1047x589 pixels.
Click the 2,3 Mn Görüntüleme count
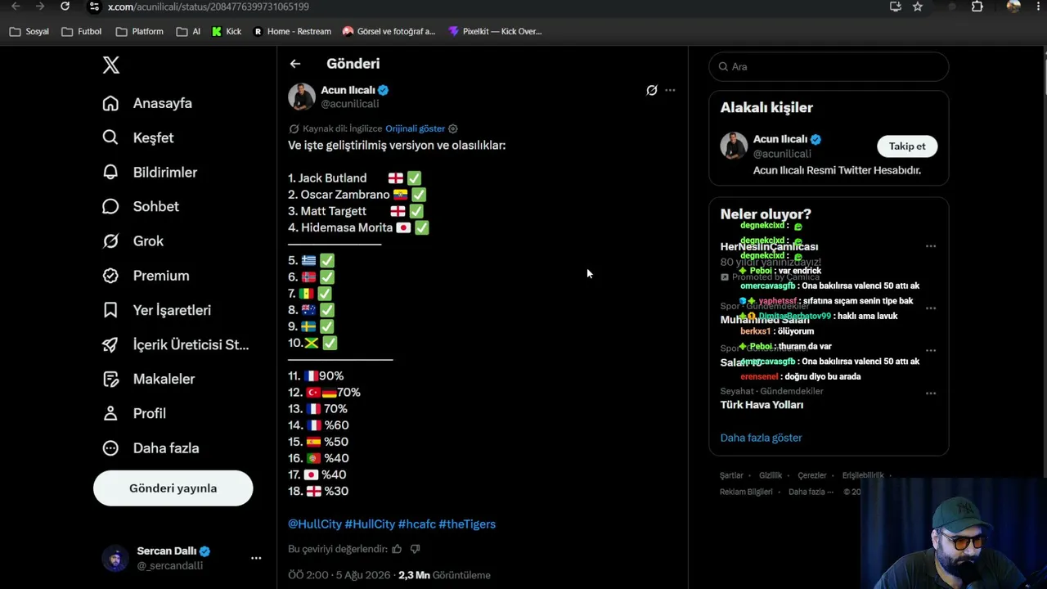pos(444,575)
